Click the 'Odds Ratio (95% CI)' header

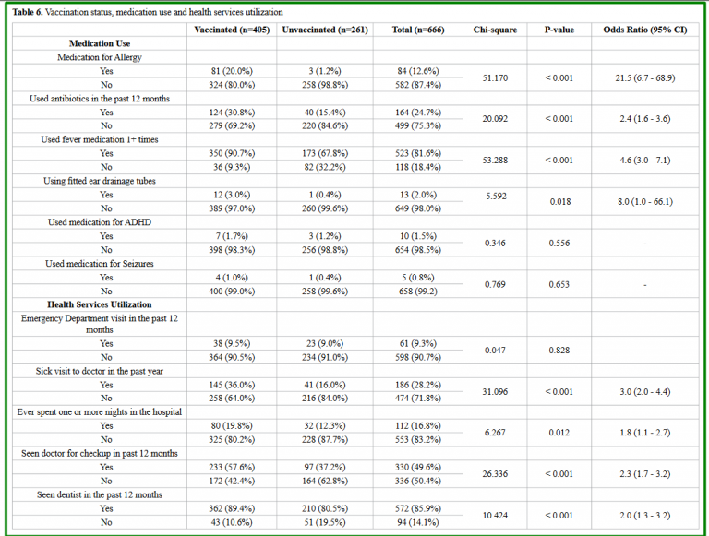coord(645,30)
